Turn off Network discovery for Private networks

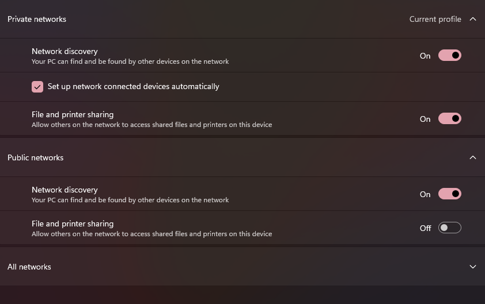450,56
